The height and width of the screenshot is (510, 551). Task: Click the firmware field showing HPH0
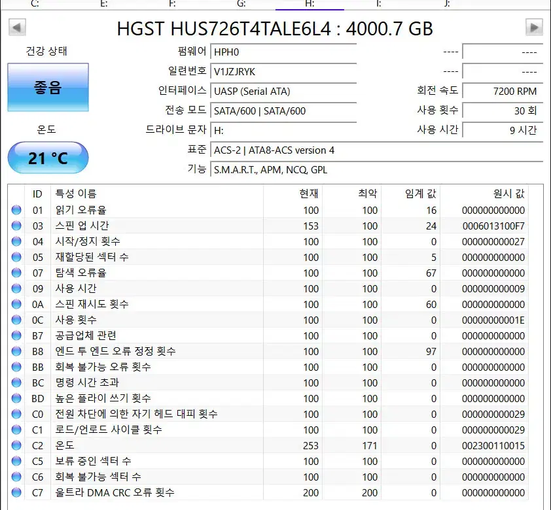[x=283, y=52]
